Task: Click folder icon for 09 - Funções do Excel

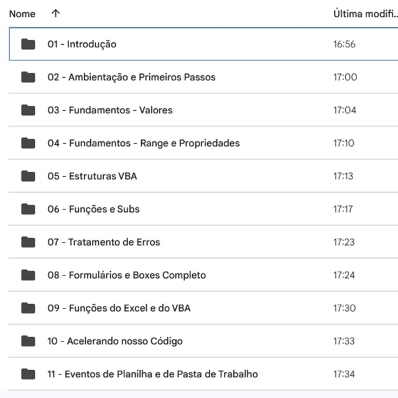Action: [x=28, y=308]
